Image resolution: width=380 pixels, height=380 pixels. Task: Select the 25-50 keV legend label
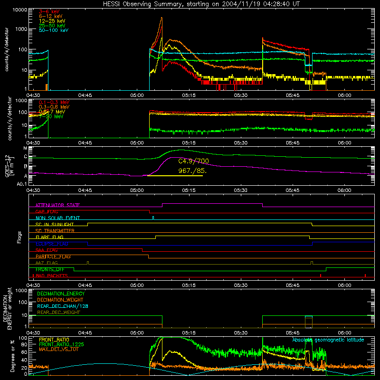[52, 26]
